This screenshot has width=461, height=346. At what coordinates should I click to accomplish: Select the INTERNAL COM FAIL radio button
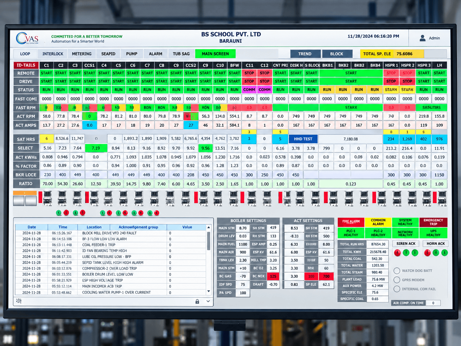[397, 289]
